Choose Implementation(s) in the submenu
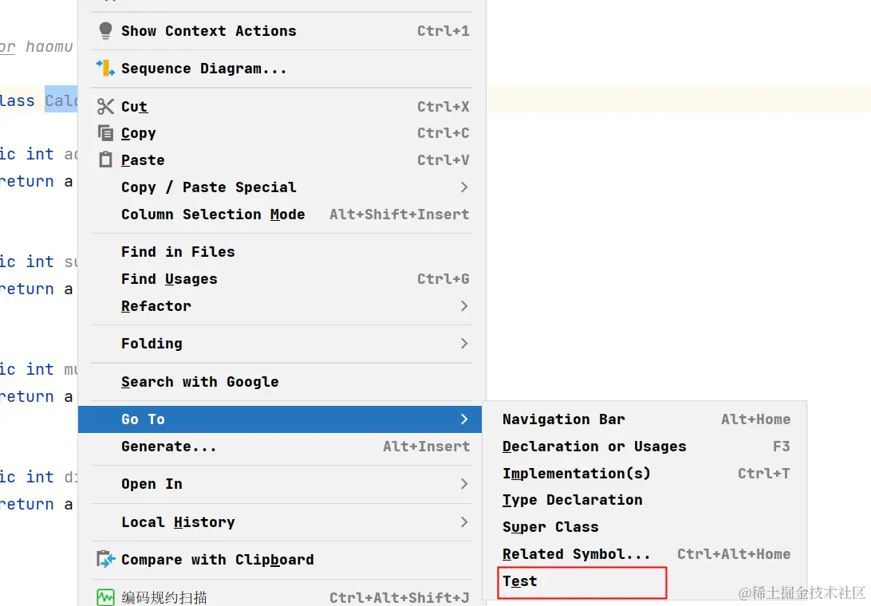Image resolution: width=871 pixels, height=606 pixels. pos(576,474)
